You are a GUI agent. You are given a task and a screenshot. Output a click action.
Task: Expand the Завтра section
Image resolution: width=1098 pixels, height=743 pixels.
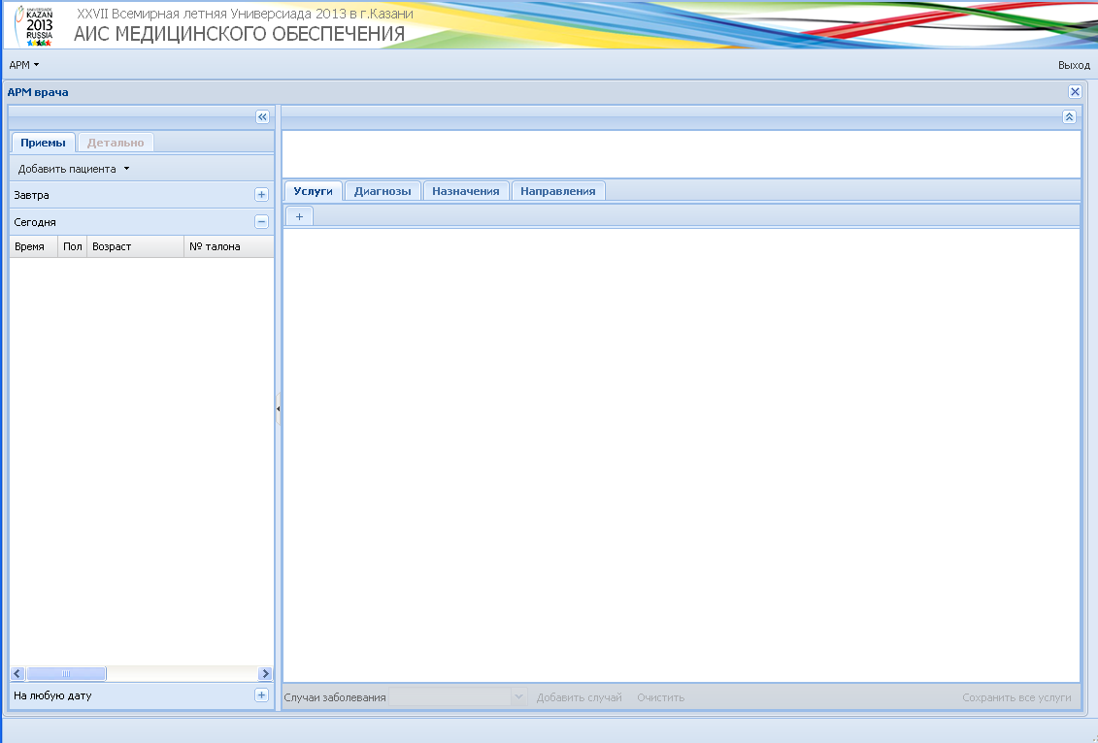(261, 195)
